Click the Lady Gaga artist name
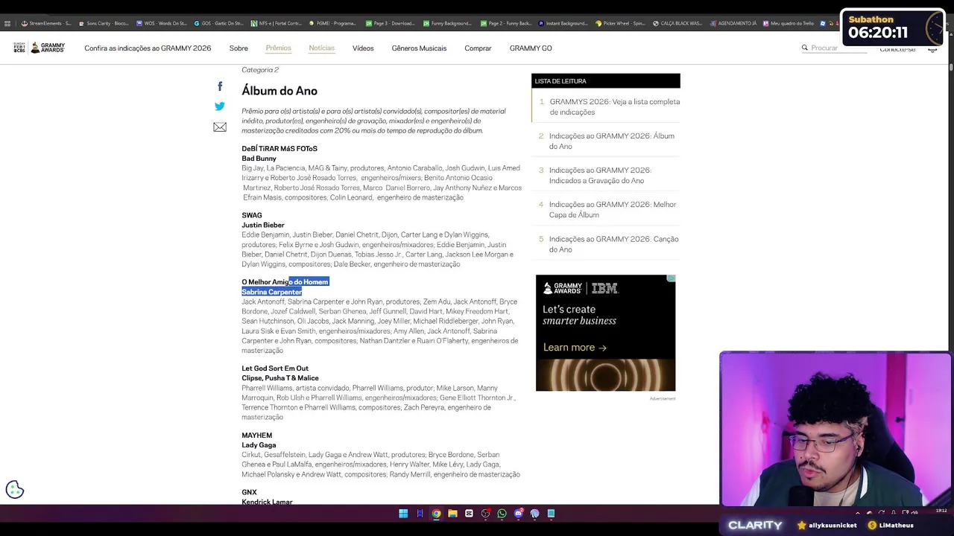954x536 pixels. coord(259,444)
